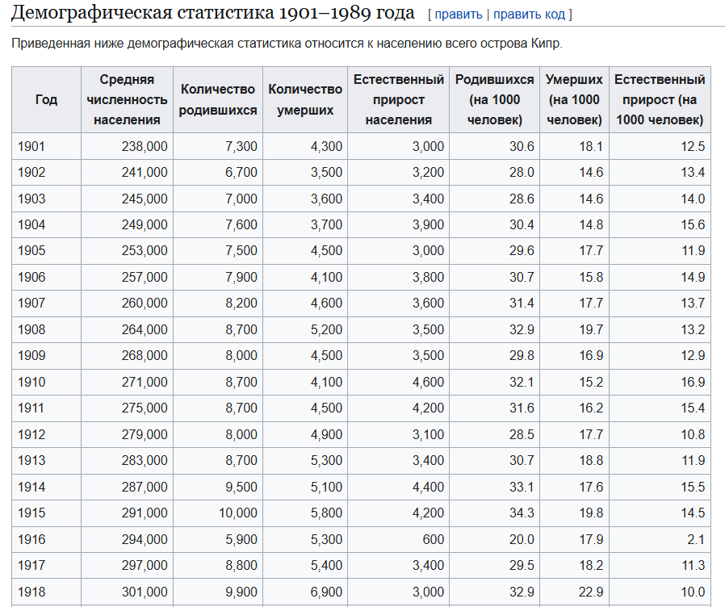Click the 301,000 population cell for 1918

tap(127, 592)
